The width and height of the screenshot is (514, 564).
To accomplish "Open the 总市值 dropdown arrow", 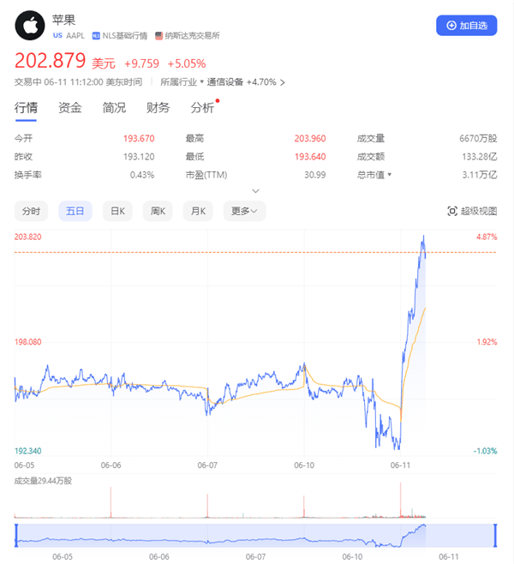I will (x=390, y=175).
